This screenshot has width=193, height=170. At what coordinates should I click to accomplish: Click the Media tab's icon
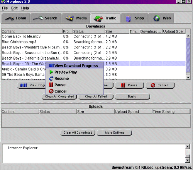[69, 18]
